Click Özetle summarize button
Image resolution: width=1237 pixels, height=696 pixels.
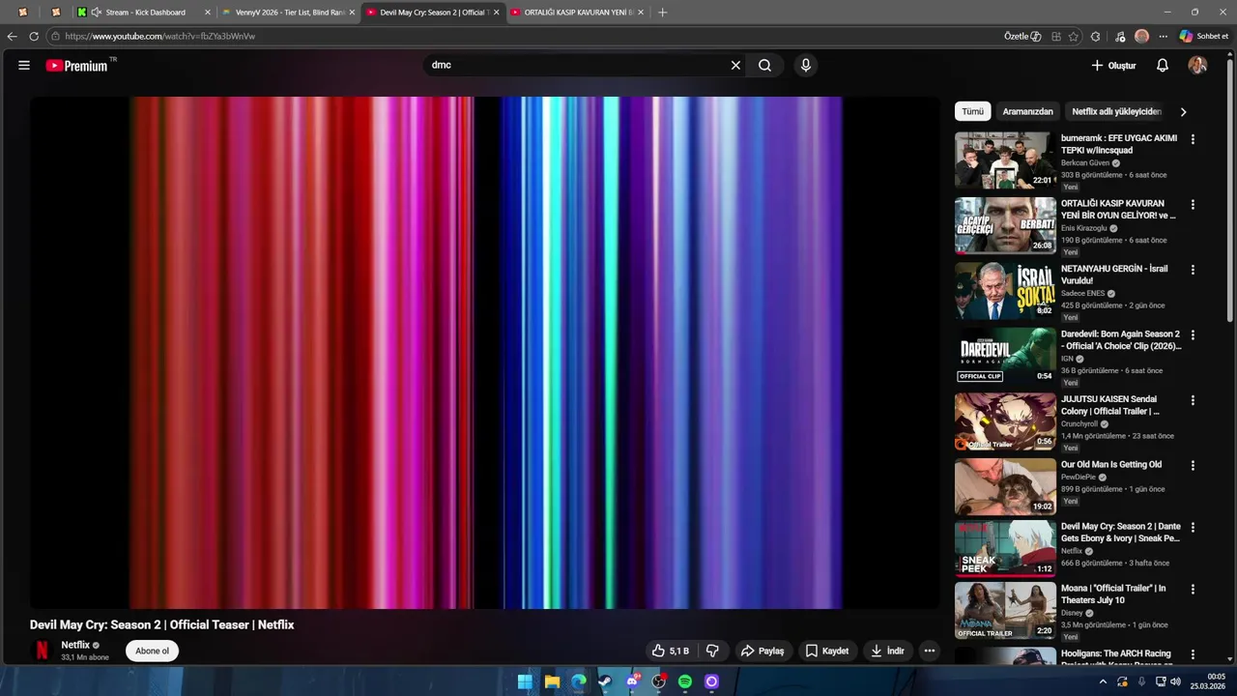[x=1022, y=36]
